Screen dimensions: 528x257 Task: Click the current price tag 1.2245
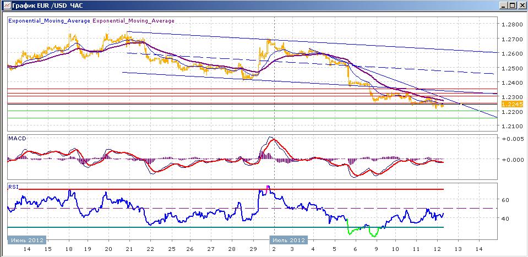512,104
